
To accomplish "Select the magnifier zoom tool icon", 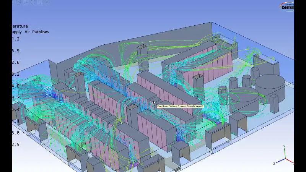I will pyautogui.click(x=26, y=2).
